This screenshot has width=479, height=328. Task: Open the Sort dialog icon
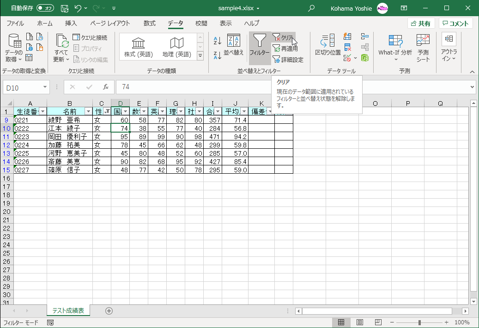click(233, 42)
